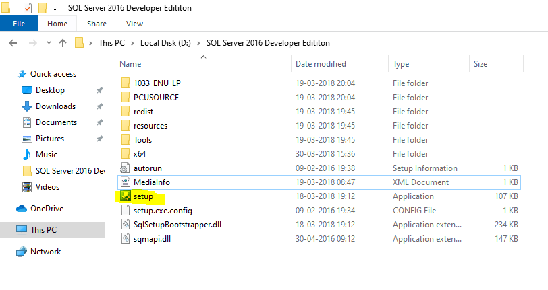Navigate to This PC in address bar

pos(111,43)
